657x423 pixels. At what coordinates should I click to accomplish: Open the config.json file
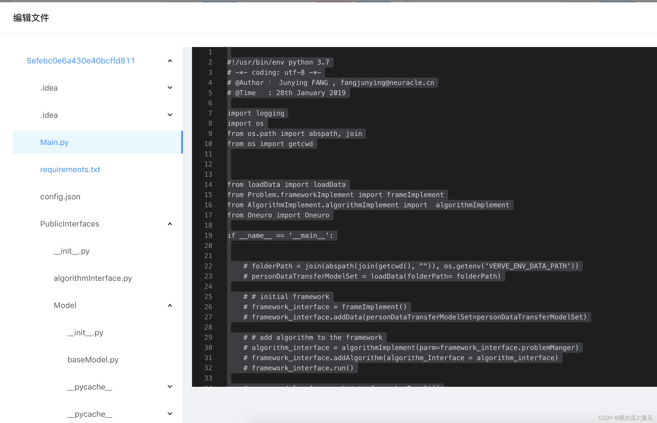(60, 196)
